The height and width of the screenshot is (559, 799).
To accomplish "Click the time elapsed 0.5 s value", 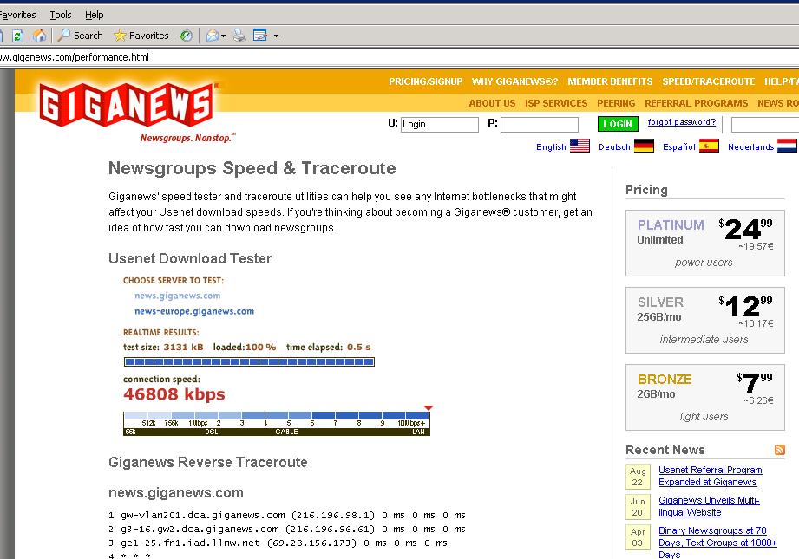I will (x=359, y=348).
